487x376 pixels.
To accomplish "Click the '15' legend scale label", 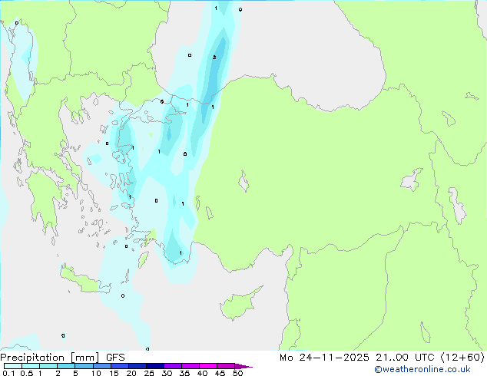I will pyautogui.click(x=114, y=373).
